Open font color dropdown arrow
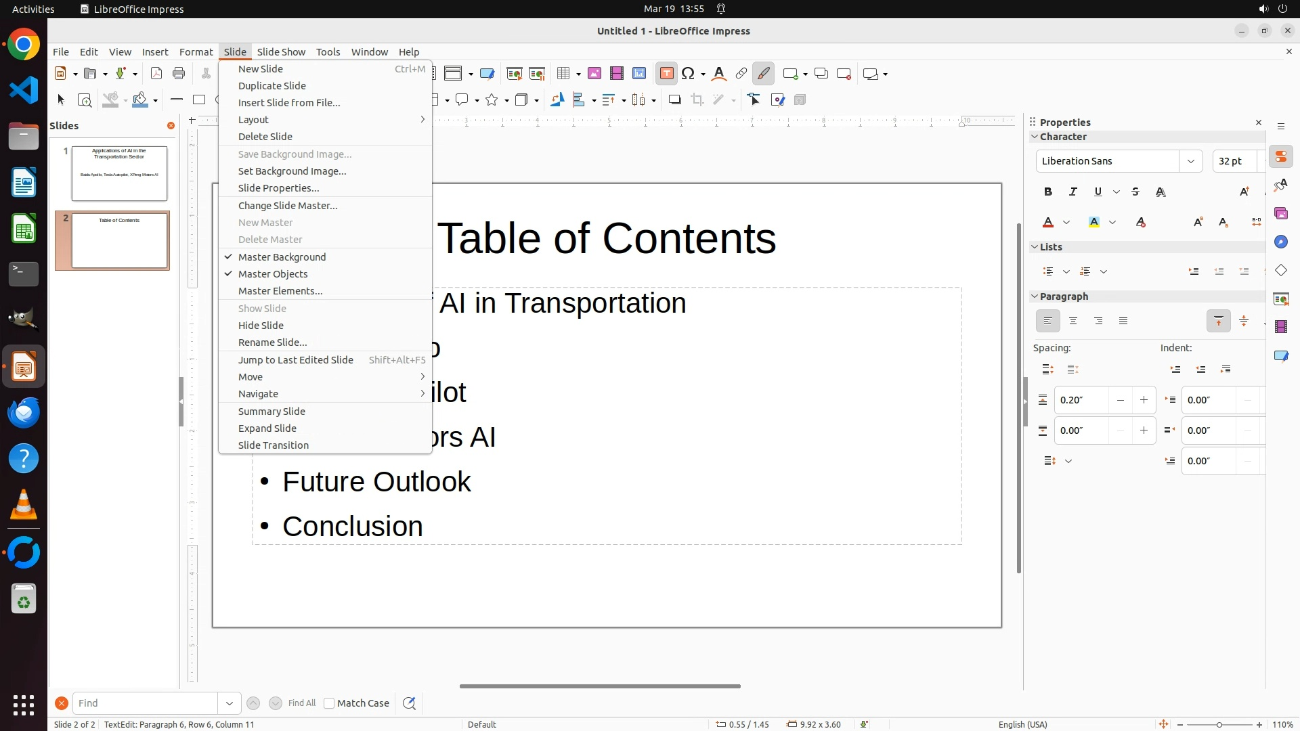The image size is (1300, 731). point(1066,223)
